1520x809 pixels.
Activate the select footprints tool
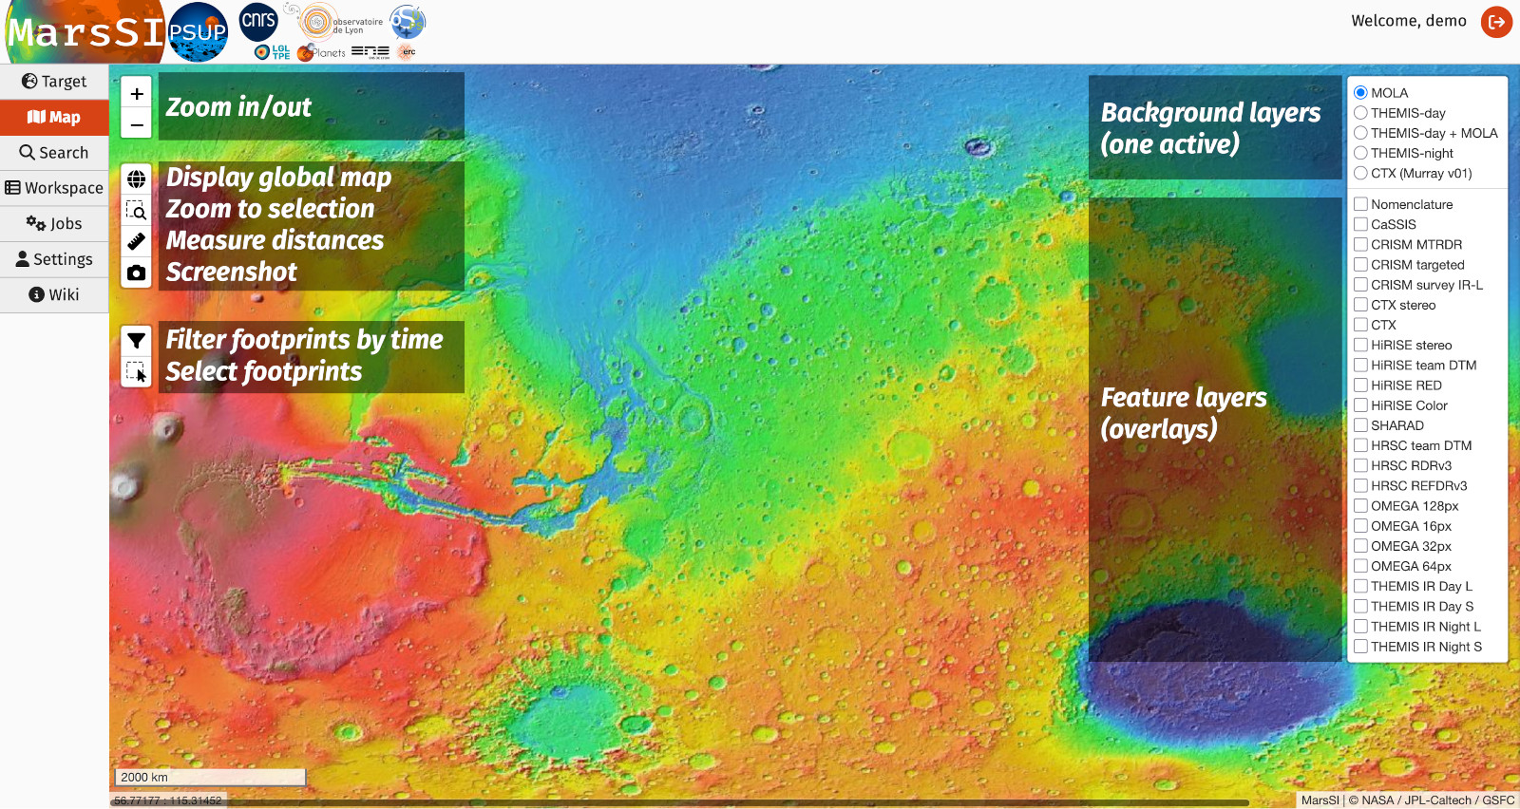[137, 372]
